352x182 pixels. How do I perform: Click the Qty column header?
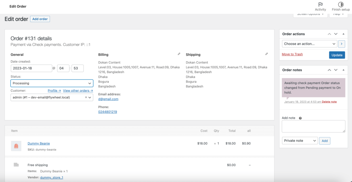[x=217, y=131]
